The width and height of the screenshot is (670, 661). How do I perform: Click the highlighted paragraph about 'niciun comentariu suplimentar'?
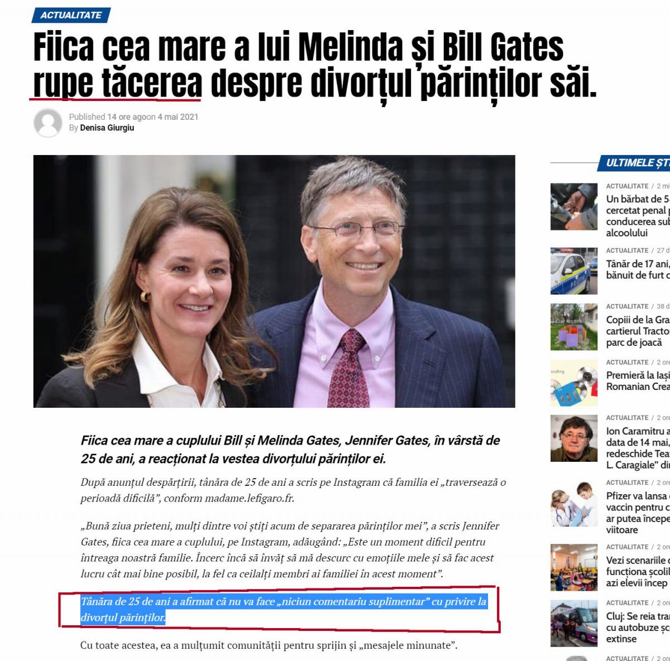point(284,609)
